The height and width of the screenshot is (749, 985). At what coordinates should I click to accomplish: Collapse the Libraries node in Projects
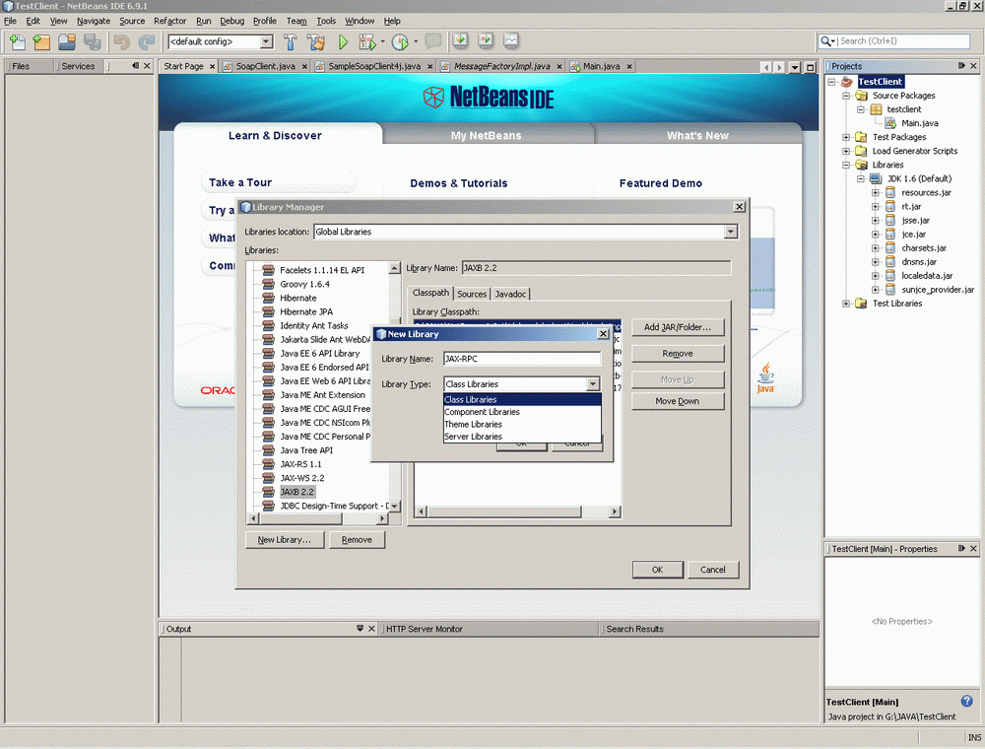[x=846, y=165]
